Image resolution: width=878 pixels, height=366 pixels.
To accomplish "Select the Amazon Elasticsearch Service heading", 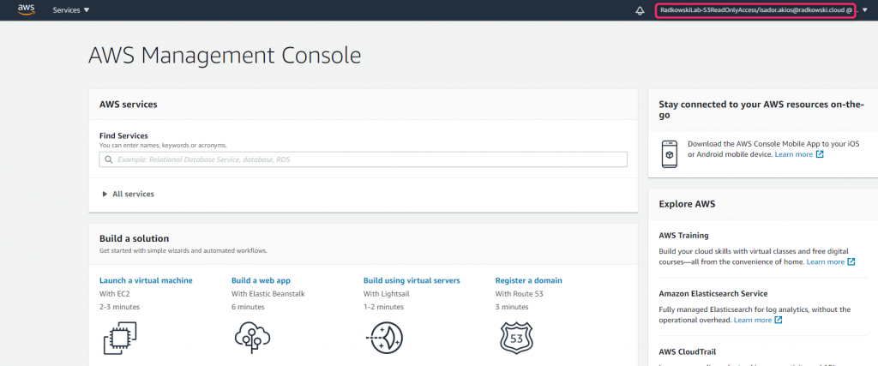I will 713,293.
